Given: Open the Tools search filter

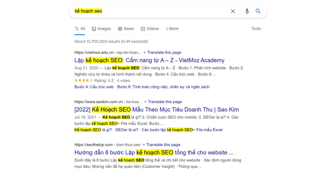Looking at the screenshot, I should 256,29.
